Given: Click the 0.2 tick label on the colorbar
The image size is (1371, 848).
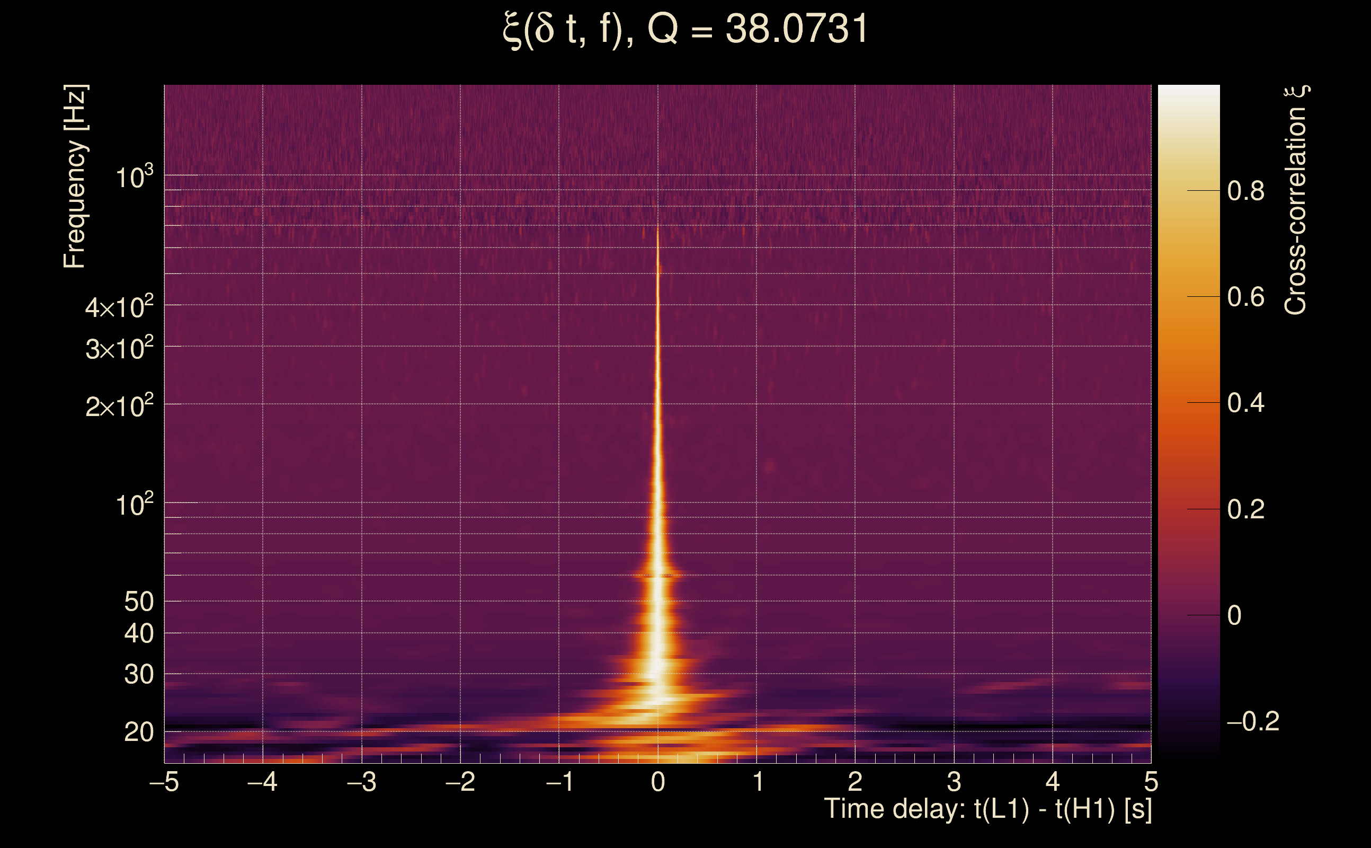Looking at the screenshot, I should click(x=1245, y=509).
